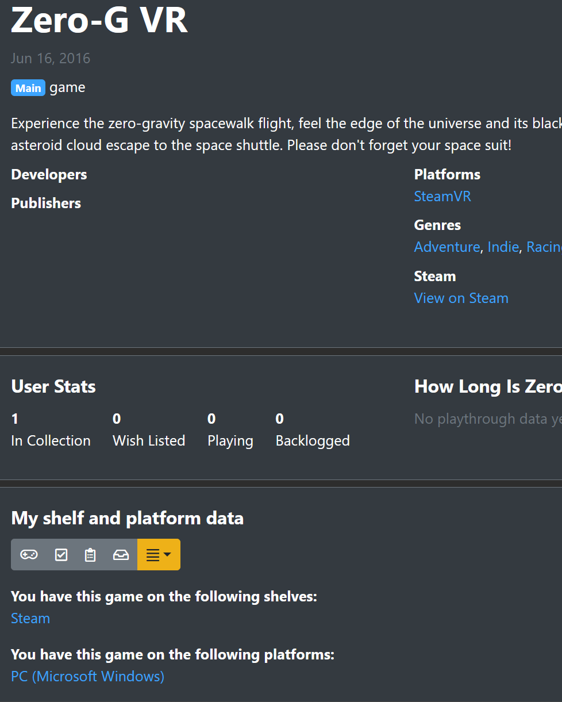Open the PC (Microsoft Windows) platform link
The image size is (562, 702).
(87, 676)
